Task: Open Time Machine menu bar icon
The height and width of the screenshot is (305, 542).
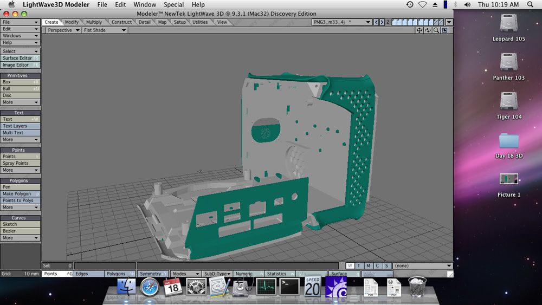Action: click(x=410, y=4)
